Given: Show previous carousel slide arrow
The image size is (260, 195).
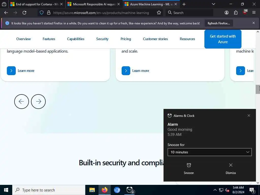Looking at the screenshot, I should [22, 102].
